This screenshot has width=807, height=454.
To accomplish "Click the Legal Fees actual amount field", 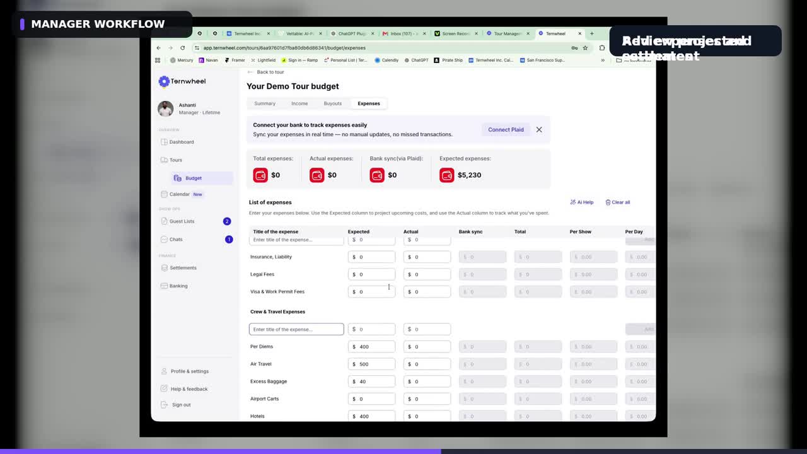I will [427, 274].
